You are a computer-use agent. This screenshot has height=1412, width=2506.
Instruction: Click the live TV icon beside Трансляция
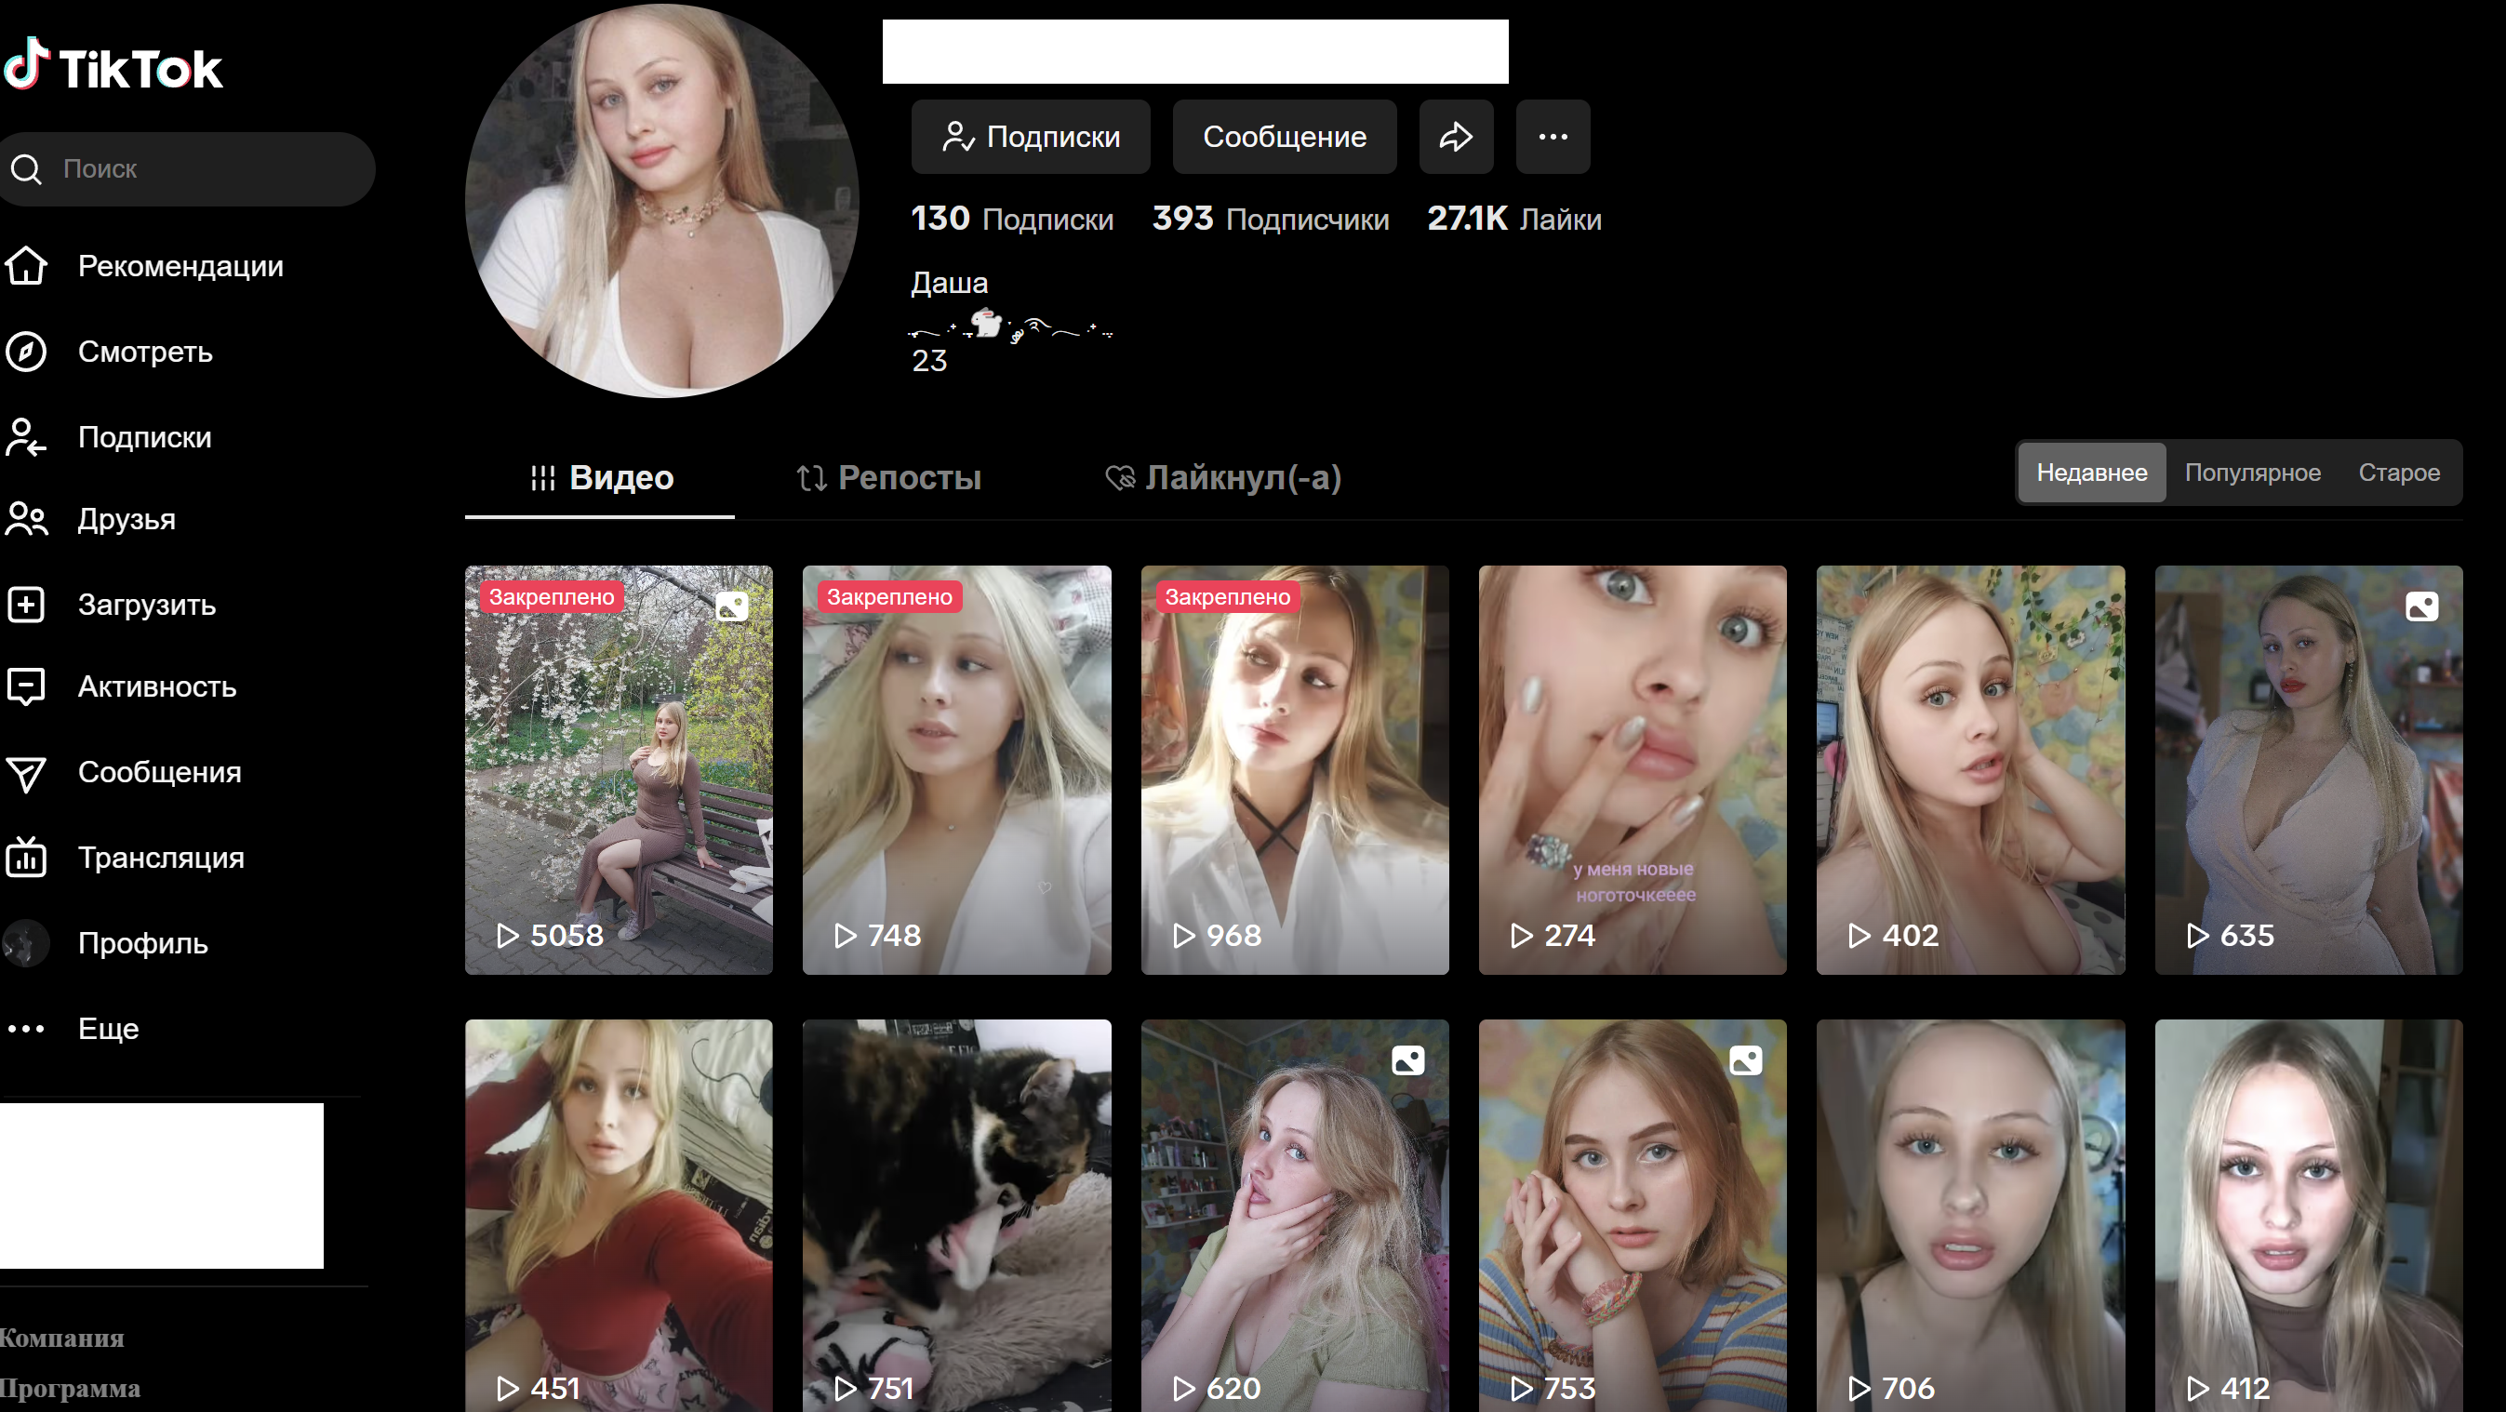pos(26,858)
